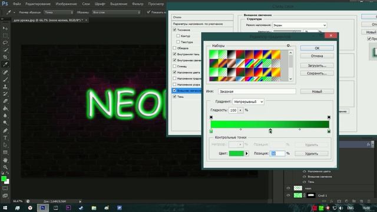This screenshot has width=377, height=212.
Task: Select the Eraser tool
Action: (5, 101)
